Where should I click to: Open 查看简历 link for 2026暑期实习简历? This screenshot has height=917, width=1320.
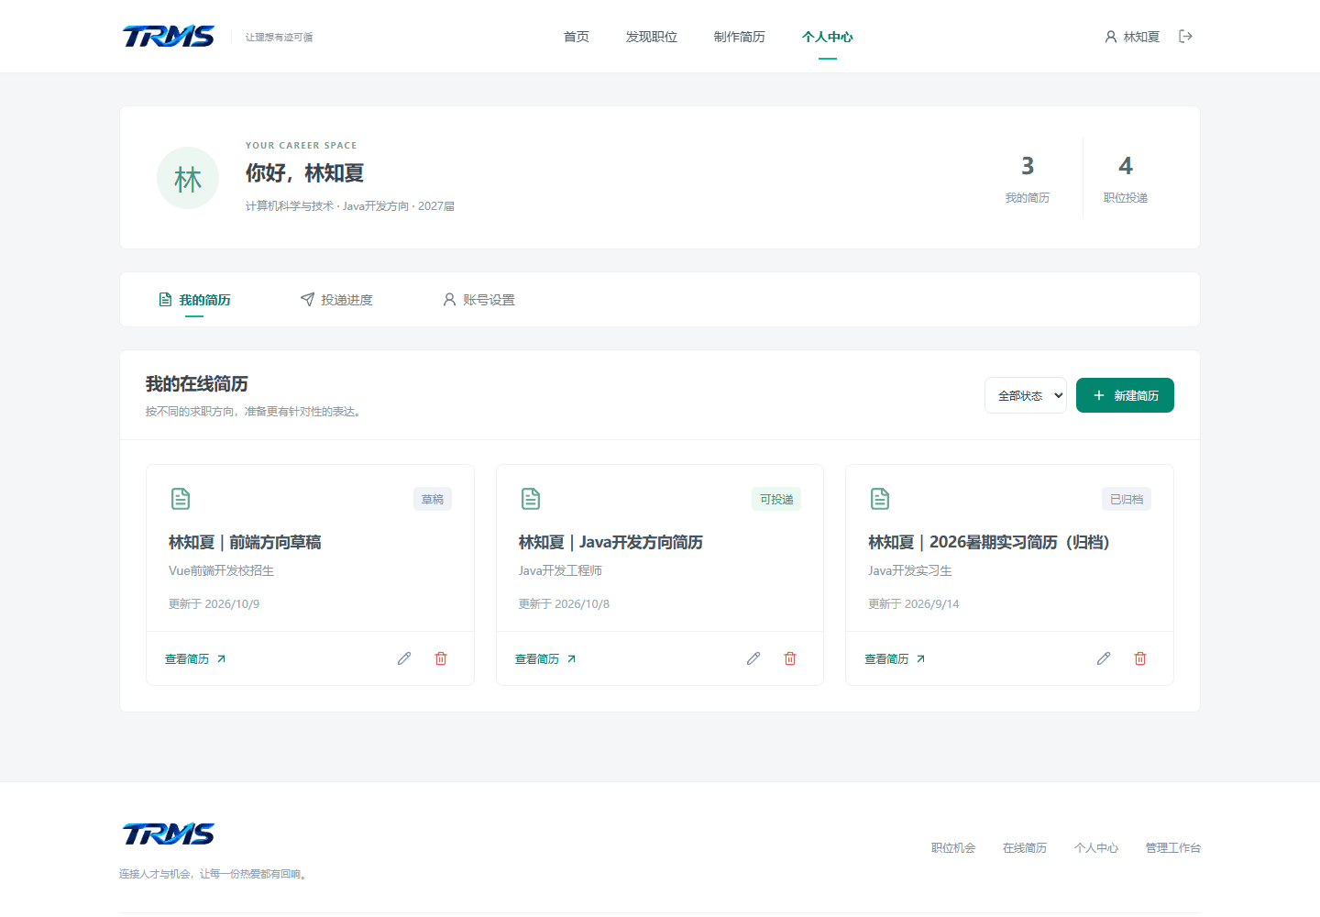[895, 659]
